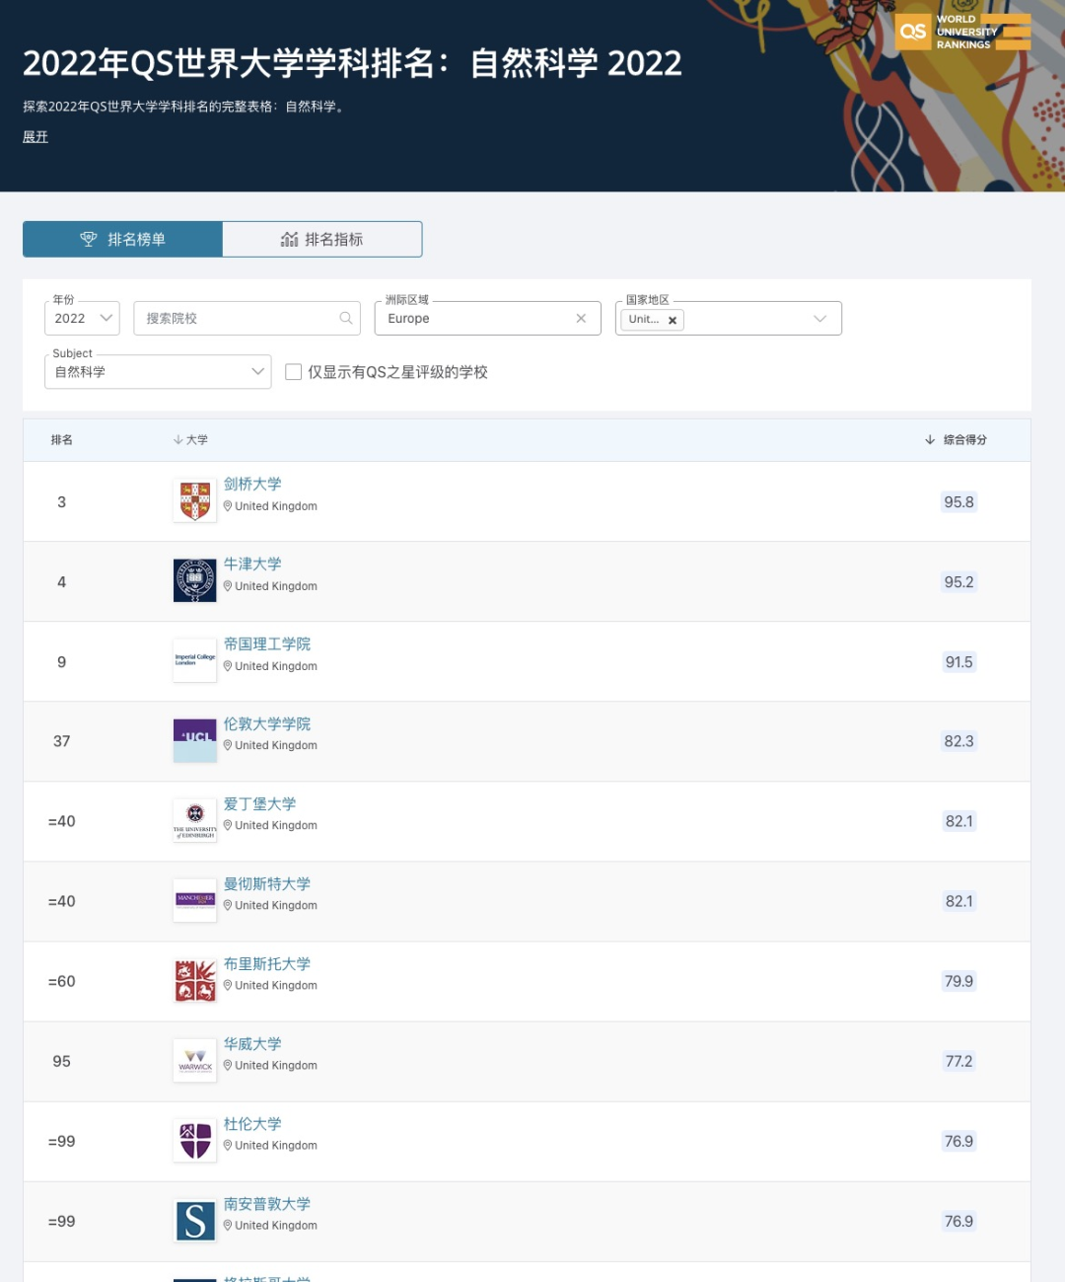Image resolution: width=1065 pixels, height=1282 pixels.
Task: Click rank 4 in 牛津大学 row
Action: click(x=61, y=581)
